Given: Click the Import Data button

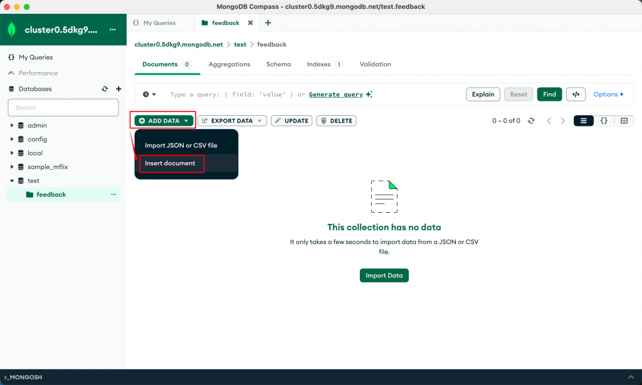Looking at the screenshot, I should pyautogui.click(x=384, y=275).
